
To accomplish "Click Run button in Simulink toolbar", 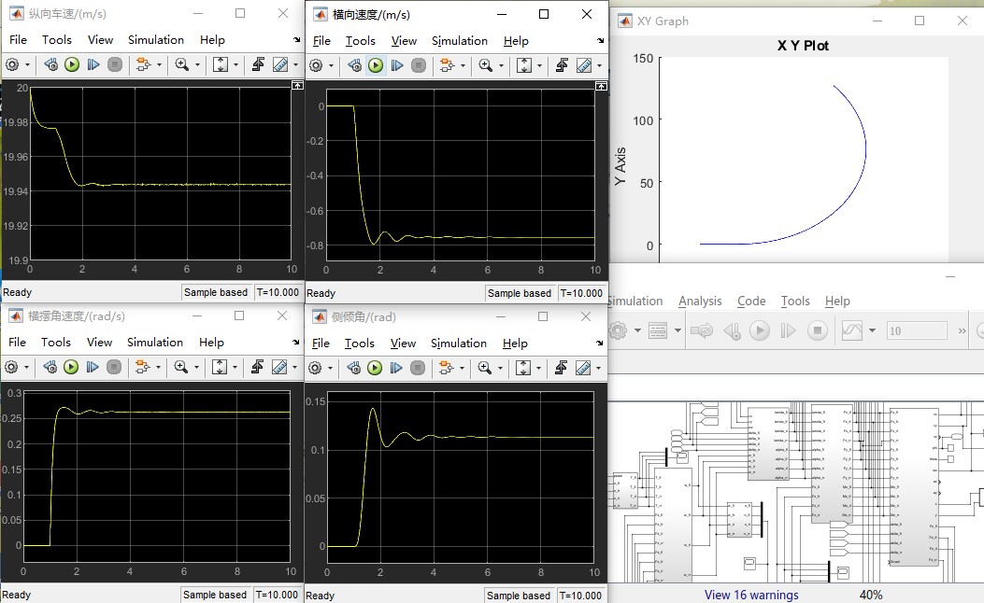I will point(760,330).
